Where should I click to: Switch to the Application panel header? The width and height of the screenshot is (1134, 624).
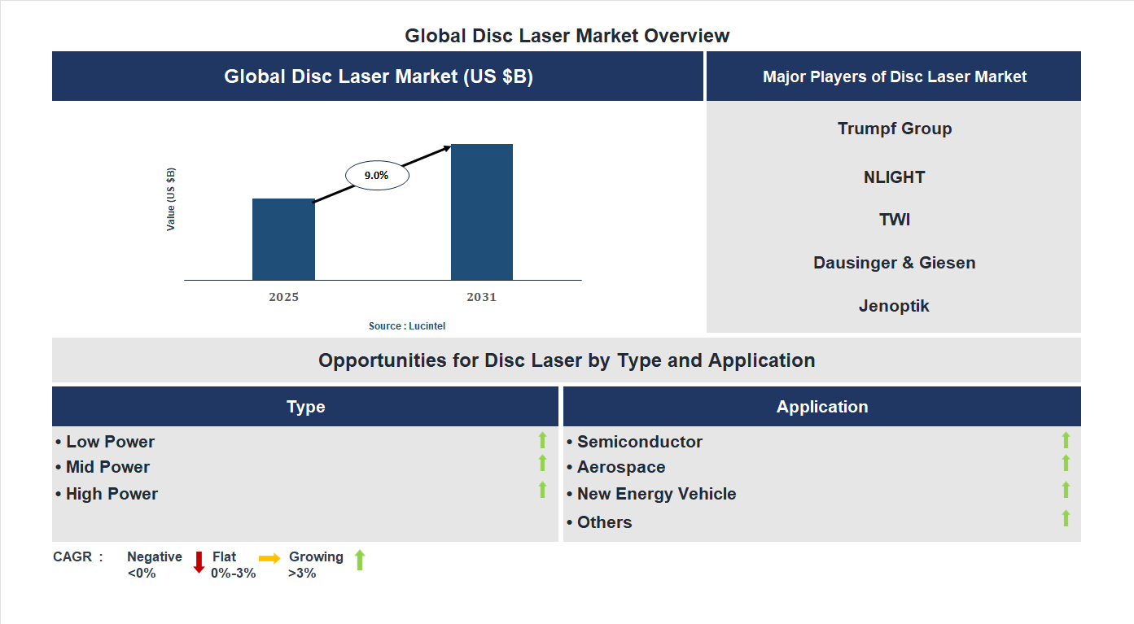coord(822,406)
